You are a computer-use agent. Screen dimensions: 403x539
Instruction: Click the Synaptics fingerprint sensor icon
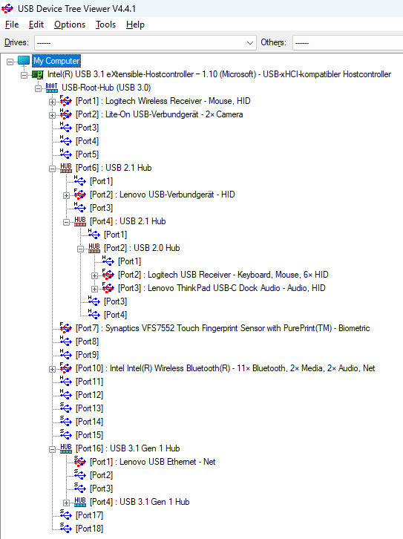[x=65, y=328]
